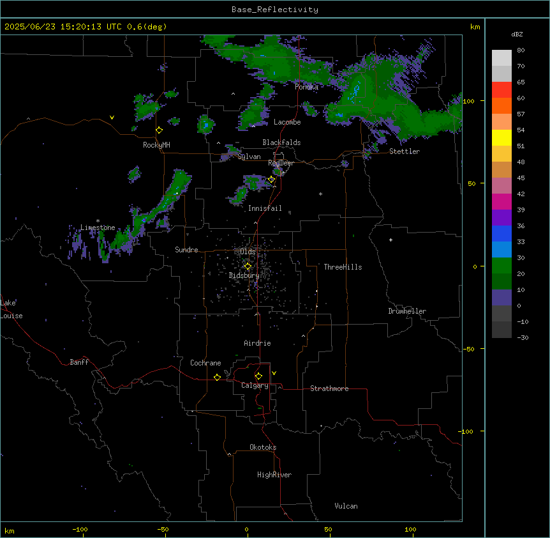Click the dBZ legend heading
The width and height of the screenshot is (550, 538).
click(517, 34)
